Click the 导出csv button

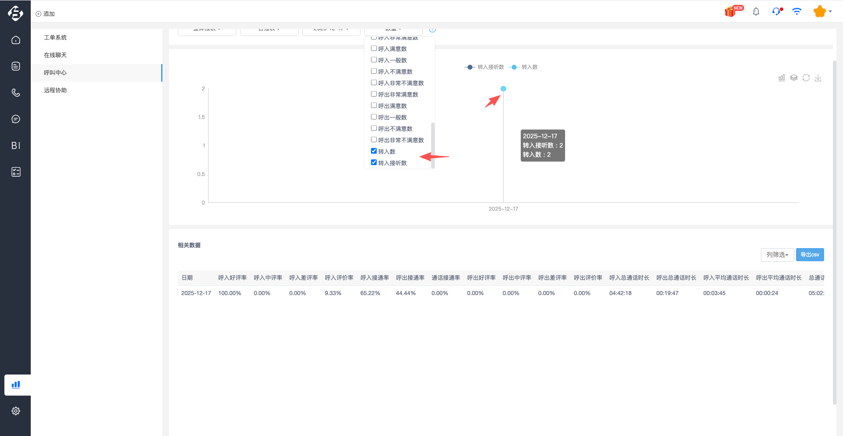point(810,255)
